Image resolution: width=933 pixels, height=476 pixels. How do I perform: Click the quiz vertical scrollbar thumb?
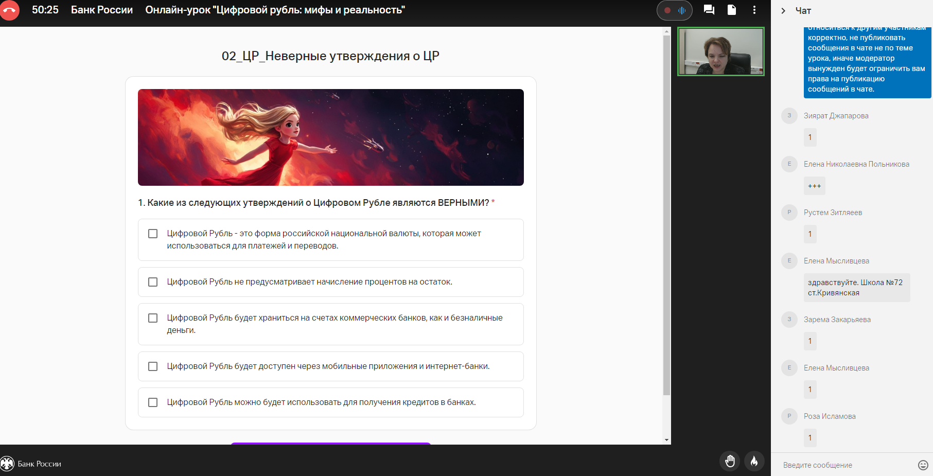coord(667,215)
